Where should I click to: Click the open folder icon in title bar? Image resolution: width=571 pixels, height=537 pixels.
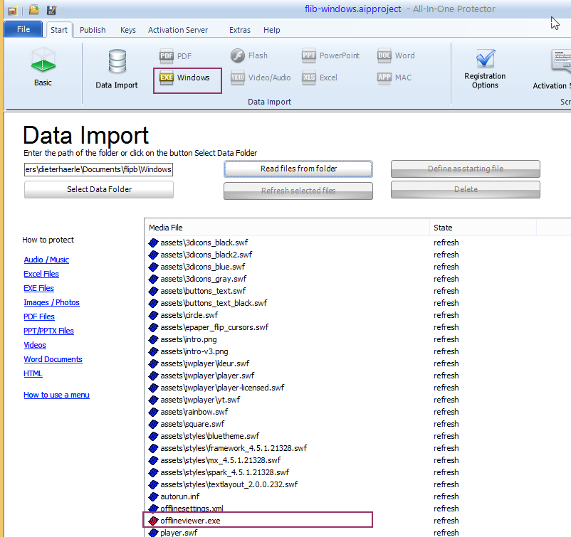tap(34, 10)
